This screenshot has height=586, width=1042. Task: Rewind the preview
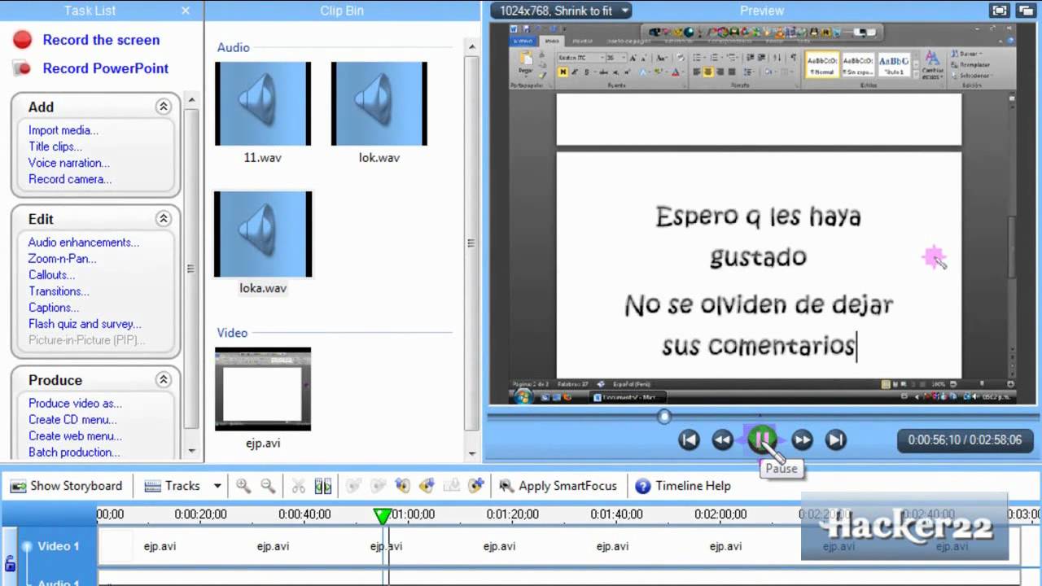pyautogui.click(x=722, y=440)
